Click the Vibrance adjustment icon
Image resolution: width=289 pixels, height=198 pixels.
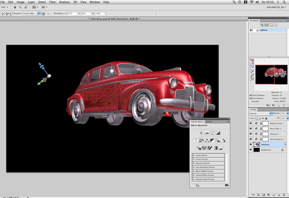tap(196, 141)
